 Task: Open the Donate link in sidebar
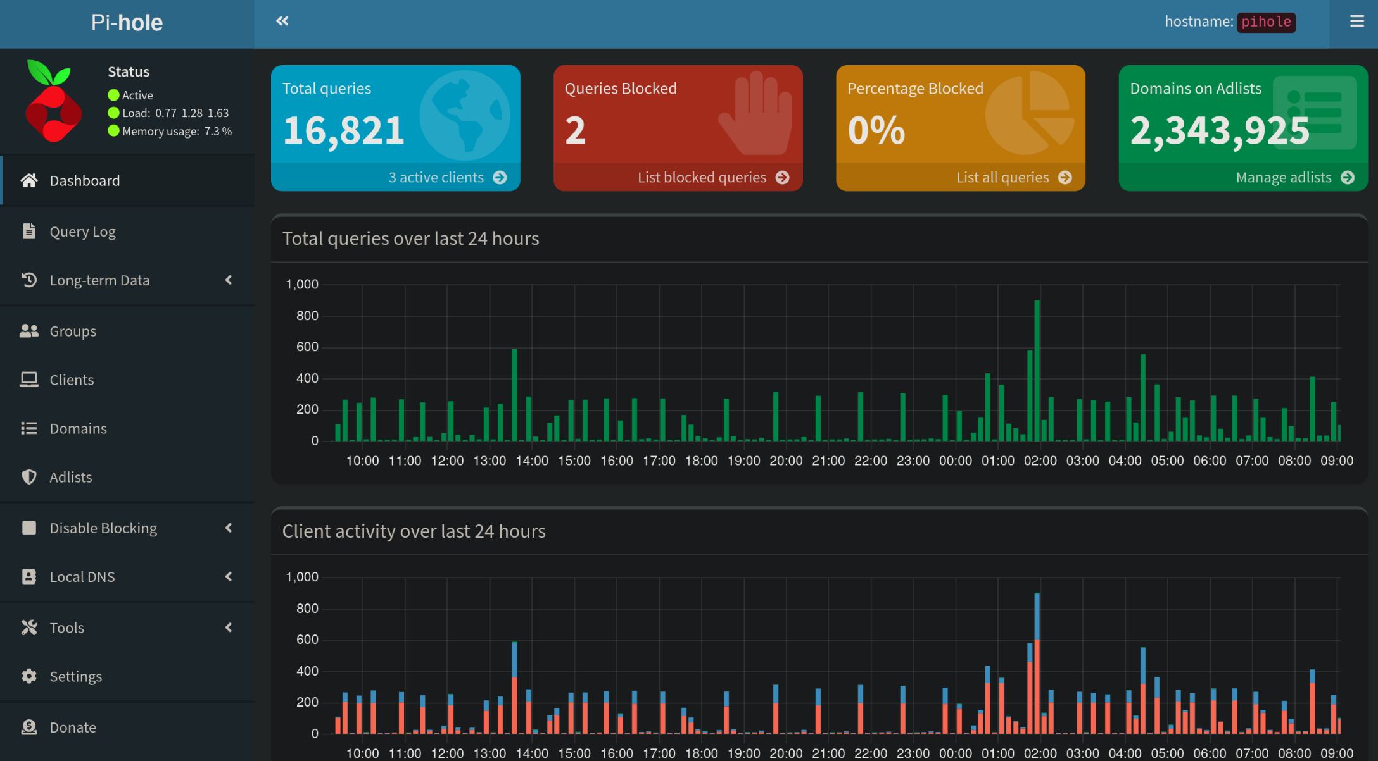127,727
